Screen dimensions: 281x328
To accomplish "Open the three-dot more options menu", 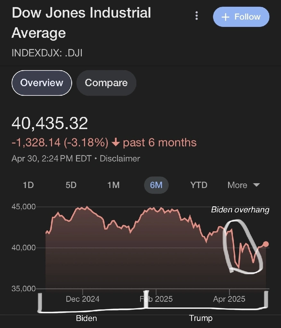I will pyautogui.click(x=196, y=16).
